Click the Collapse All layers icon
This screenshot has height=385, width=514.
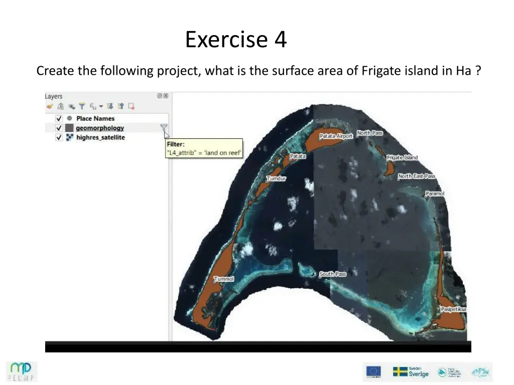coord(120,106)
